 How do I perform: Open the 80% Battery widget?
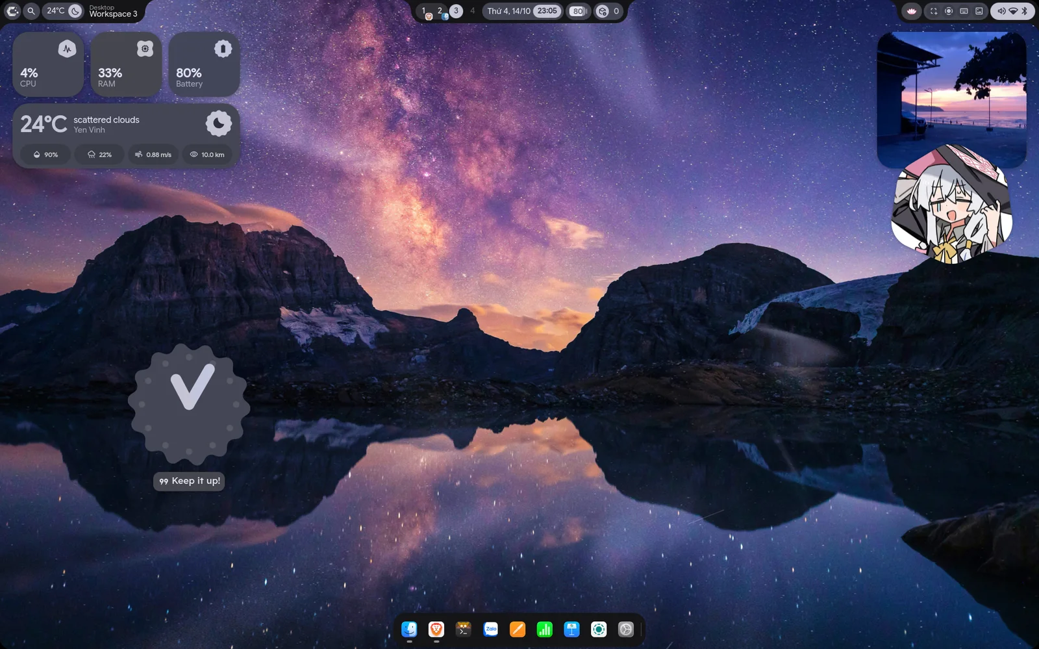tap(204, 65)
